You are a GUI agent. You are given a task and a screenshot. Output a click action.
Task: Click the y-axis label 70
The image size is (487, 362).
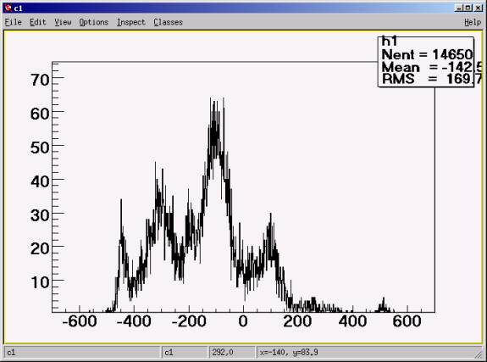click(40, 80)
